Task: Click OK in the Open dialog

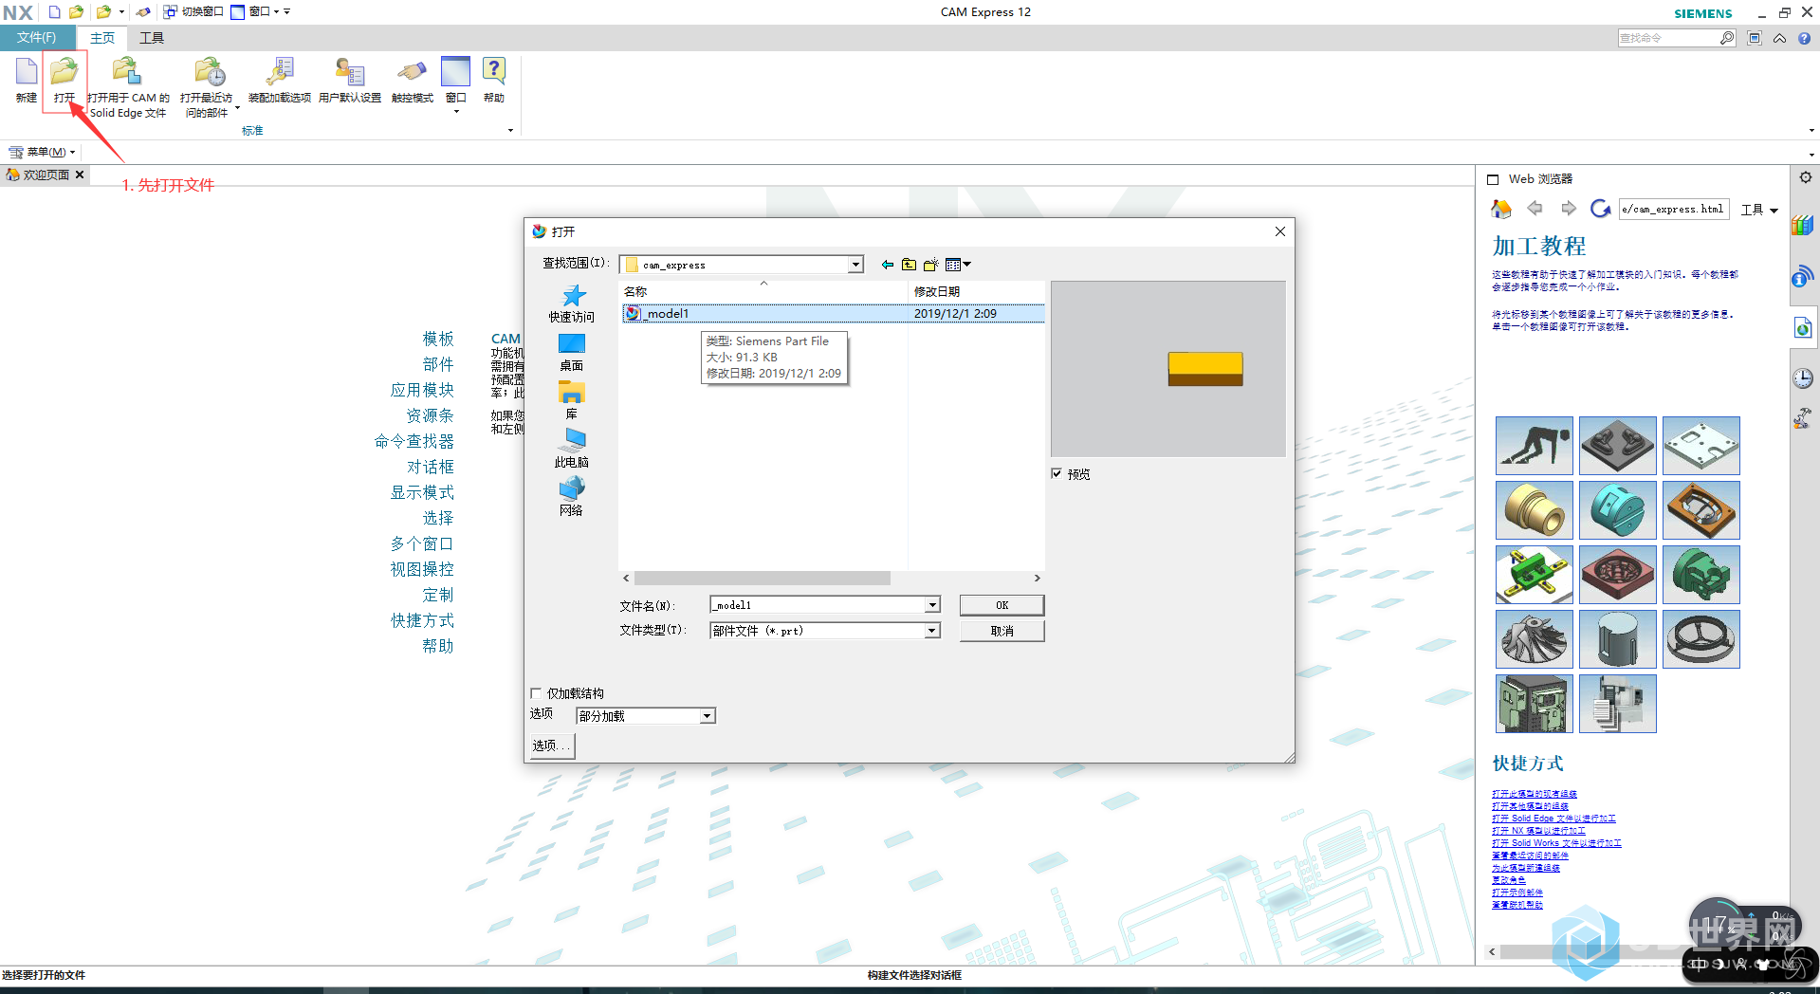Action: click(1002, 605)
